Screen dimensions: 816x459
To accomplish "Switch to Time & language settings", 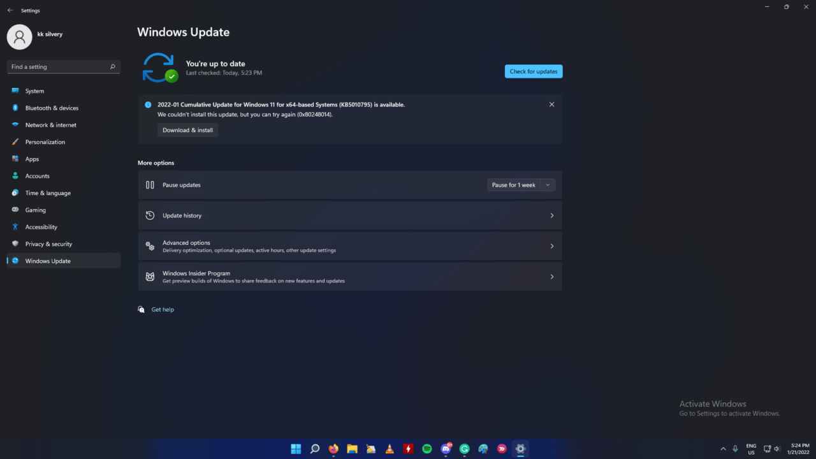I will tap(64, 193).
